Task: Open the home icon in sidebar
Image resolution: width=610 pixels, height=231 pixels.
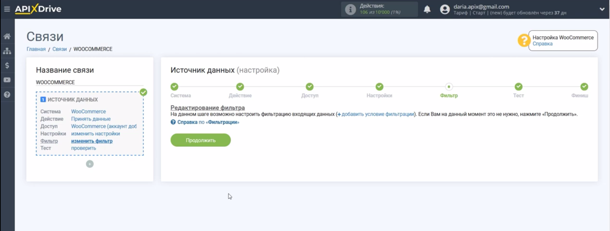Action: point(7,36)
